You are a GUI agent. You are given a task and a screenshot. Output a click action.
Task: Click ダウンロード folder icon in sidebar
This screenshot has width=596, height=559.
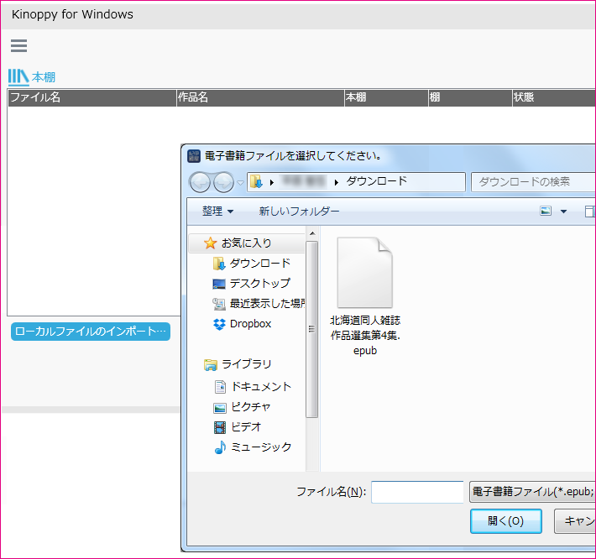(219, 264)
